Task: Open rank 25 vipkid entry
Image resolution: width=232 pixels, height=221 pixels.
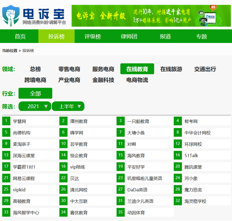Action: (31, 189)
